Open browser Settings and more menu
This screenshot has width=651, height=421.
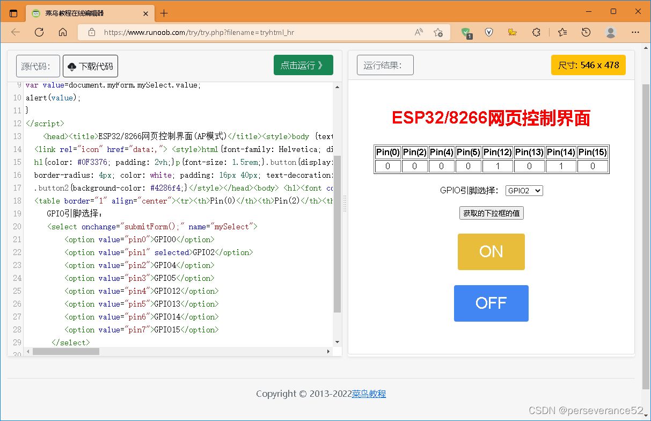[x=635, y=32]
